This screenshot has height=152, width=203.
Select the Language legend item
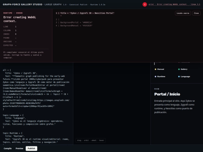[184, 77]
